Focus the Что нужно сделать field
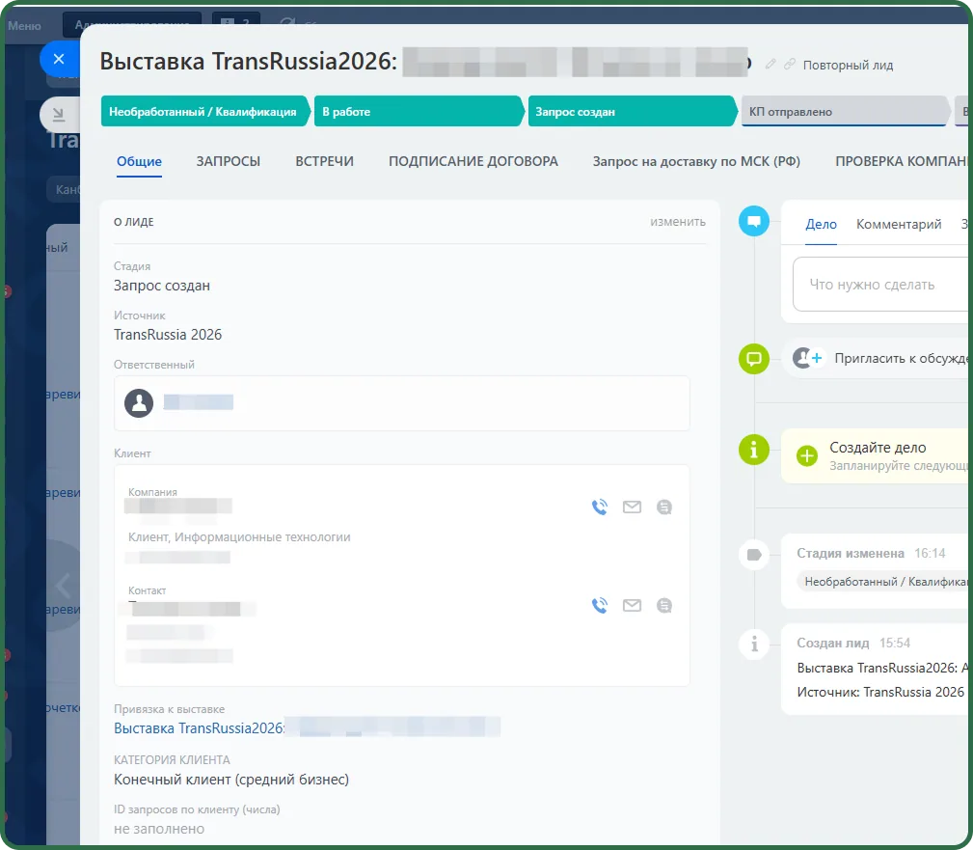Image resolution: width=973 pixels, height=850 pixels. click(881, 285)
